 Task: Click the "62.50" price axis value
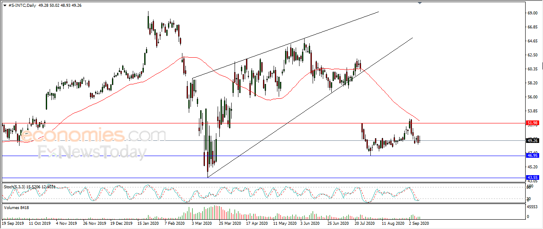click(533, 55)
